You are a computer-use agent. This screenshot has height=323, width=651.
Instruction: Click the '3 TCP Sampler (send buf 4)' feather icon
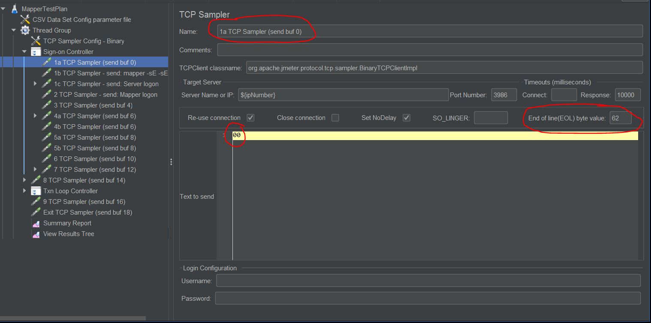46,105
